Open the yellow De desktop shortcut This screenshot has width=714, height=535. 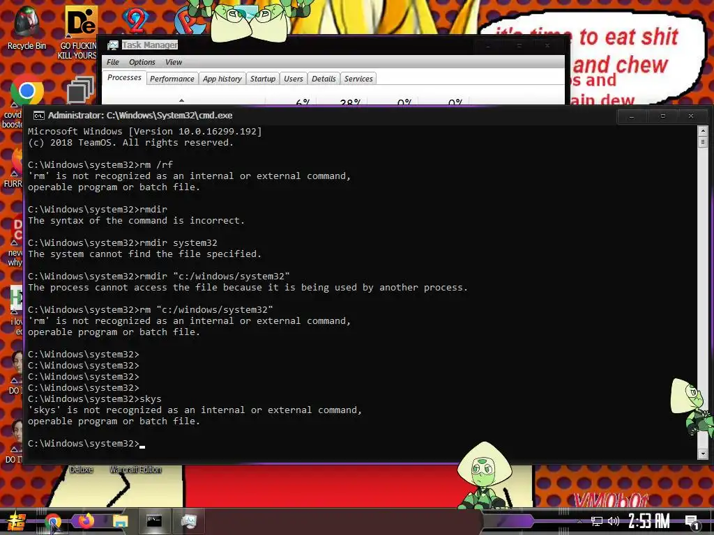[80, 22]
